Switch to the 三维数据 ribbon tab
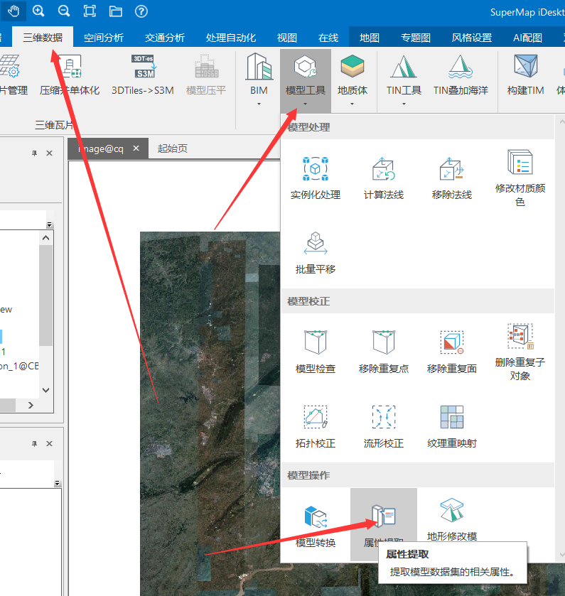565x596 pixels. 43,37
